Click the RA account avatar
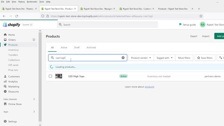The height and width of the screenshot is (126, 224). pos(202,24)
